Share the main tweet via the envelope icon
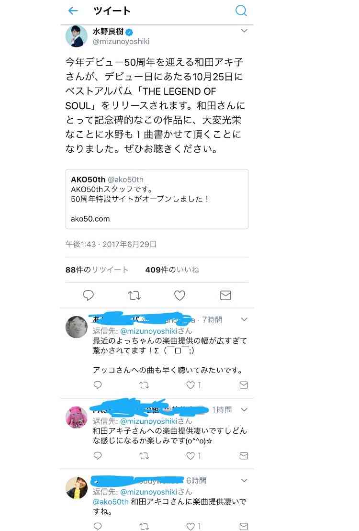The height and width of the screenshot is (531, 359). 225,295
